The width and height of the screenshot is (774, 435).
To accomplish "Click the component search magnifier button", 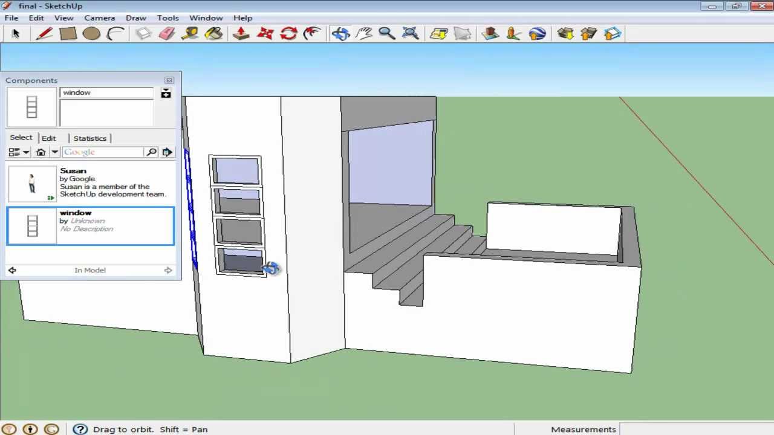I will point(151,152).
